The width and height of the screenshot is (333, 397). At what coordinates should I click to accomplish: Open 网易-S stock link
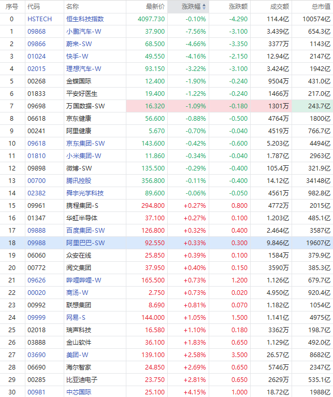tap(76, 317)
